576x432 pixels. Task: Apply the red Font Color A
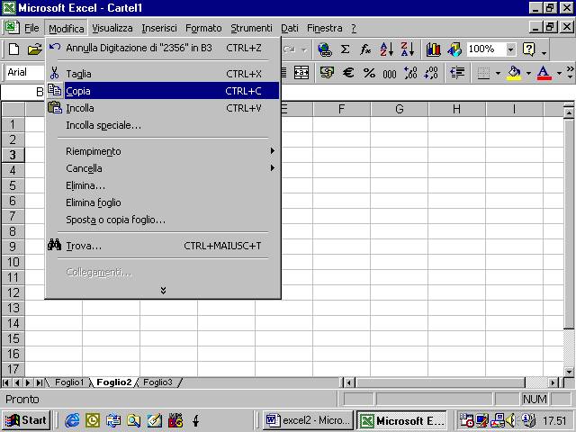(x=544, y=73)
